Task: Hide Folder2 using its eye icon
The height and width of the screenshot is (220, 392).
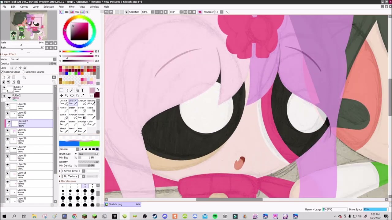Action: 4,96
